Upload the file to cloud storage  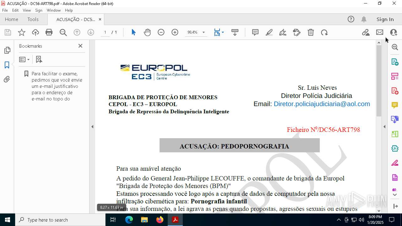tap(35, 32)
